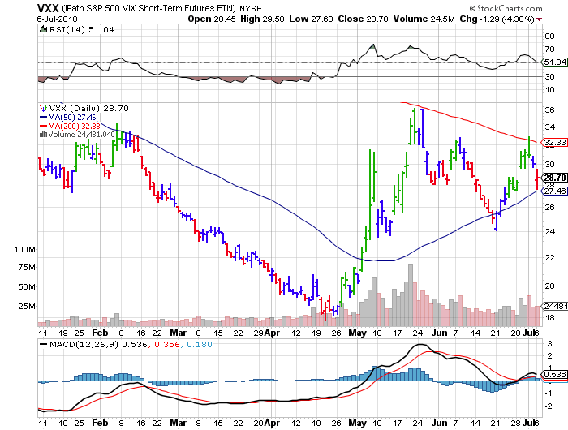The height and width of the screenshot is (430, 568).
Task: Click the MACD(12,26,9) legend line icon
Action: (x=44, y=344)
